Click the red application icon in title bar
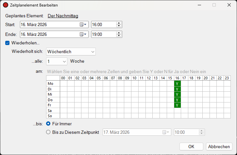Viewport: 237px width, 155px height. click(6, 5)
